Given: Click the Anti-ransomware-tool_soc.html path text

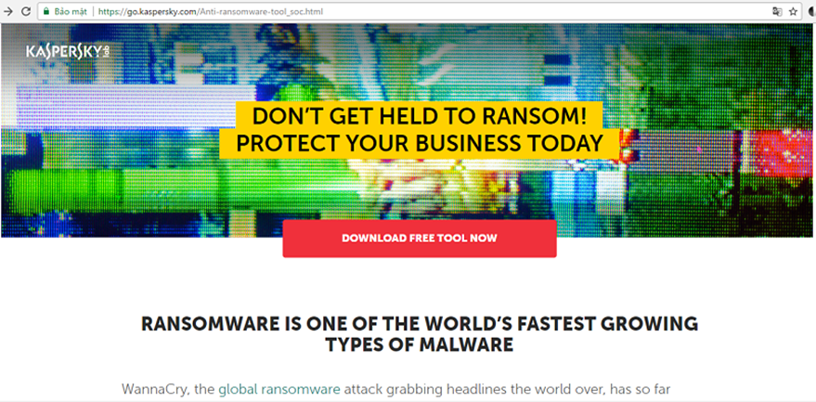Looking at the screenshot, I should click(258, 11).
